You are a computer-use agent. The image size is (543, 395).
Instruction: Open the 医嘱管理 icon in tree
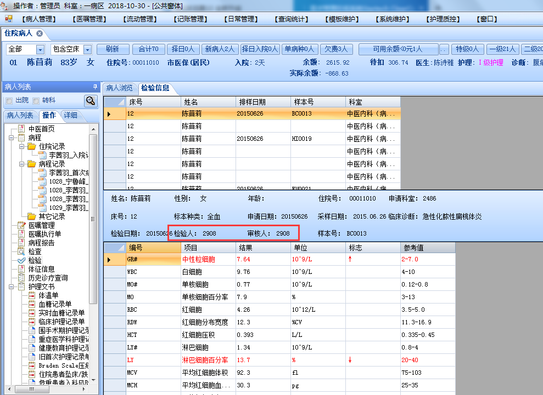[x=21, y=225]
